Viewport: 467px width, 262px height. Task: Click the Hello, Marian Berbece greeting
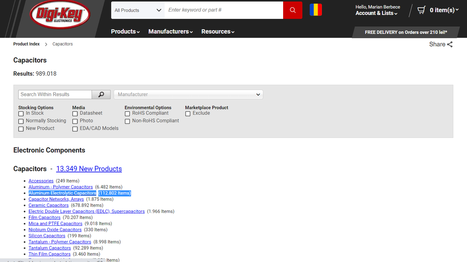378,7
